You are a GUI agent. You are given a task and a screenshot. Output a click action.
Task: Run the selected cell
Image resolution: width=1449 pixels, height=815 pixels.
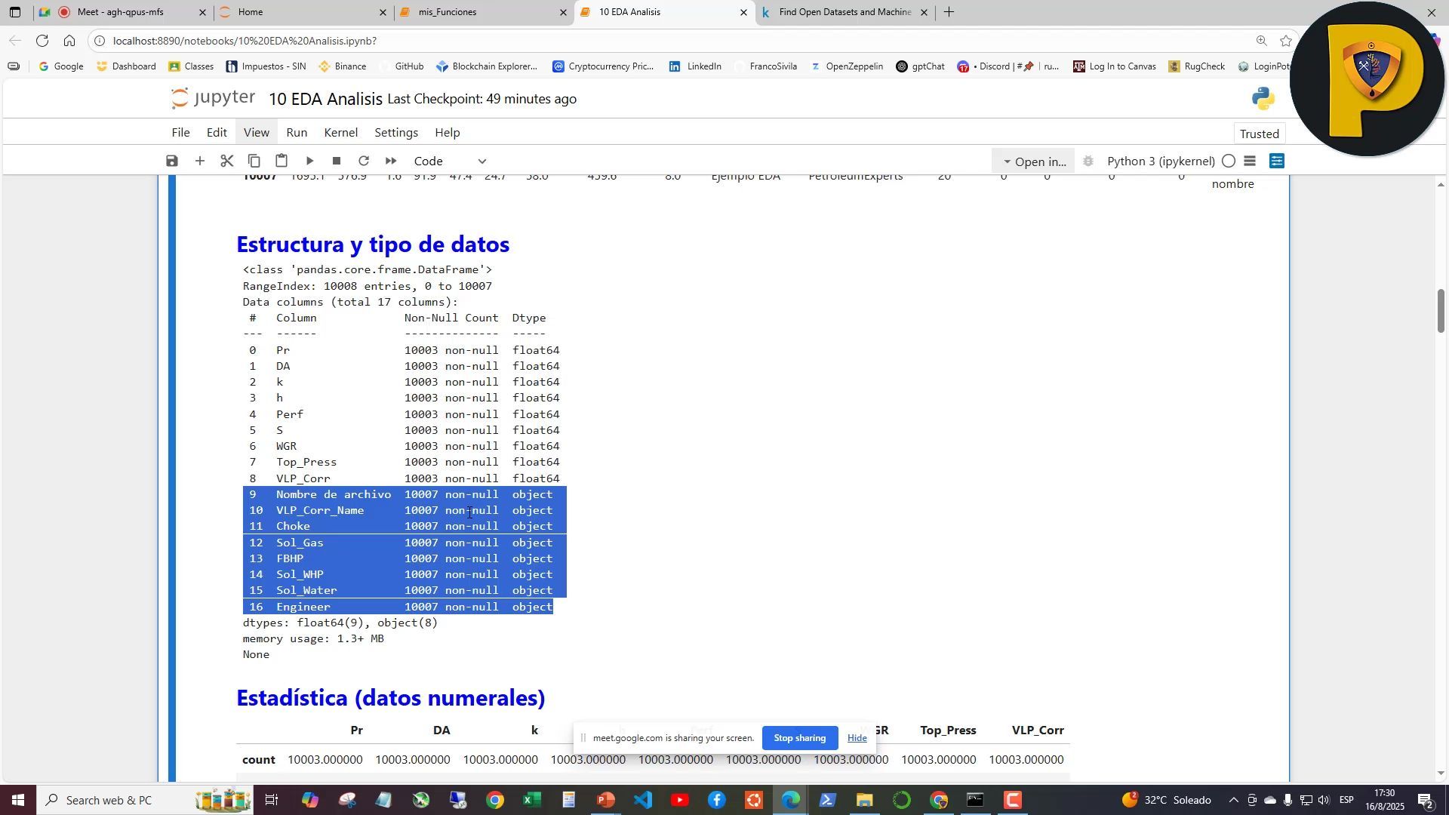coord(309,161)
